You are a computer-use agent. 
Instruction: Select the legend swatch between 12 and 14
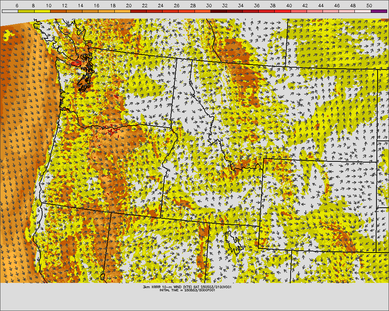tap(74, 11)
